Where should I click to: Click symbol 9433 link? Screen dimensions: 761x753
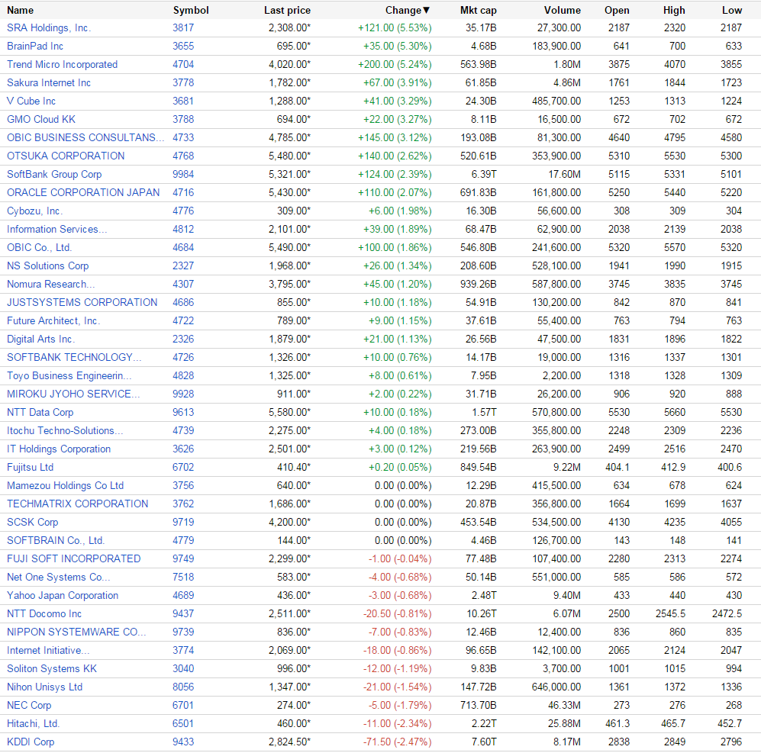pos(183,742)
